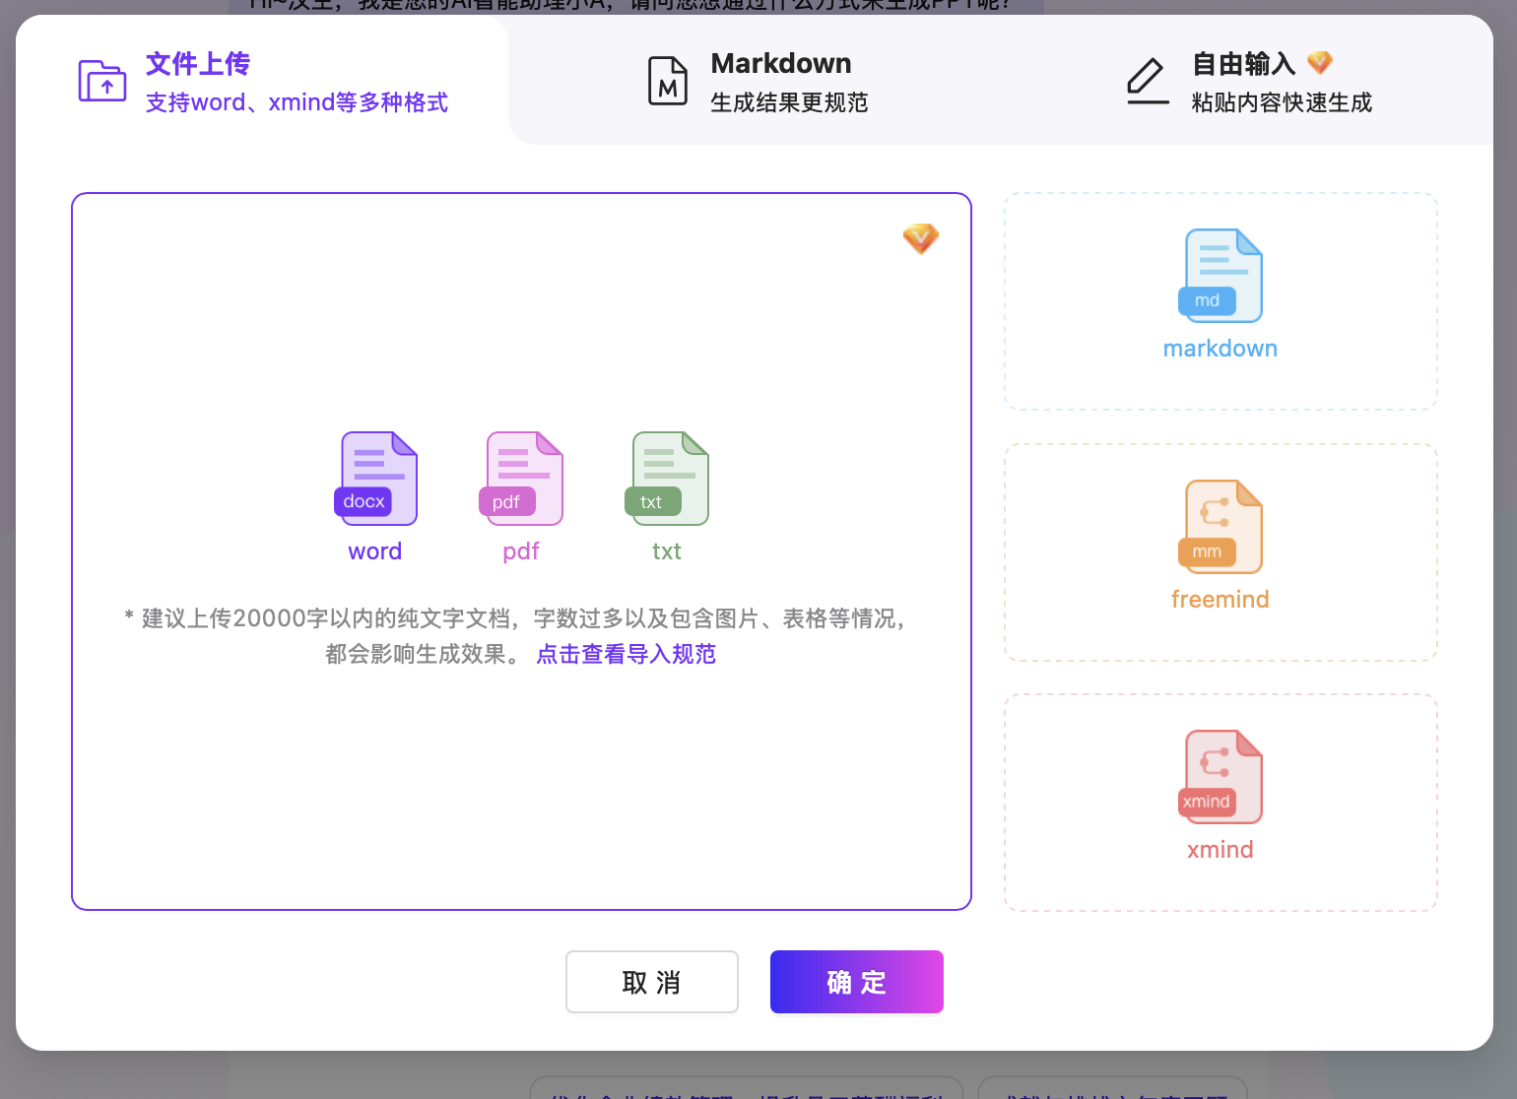The height and width of the screenshot is (1099, 1517).
Task: Open the markdown import card
Action: [x=1220, y=301]
